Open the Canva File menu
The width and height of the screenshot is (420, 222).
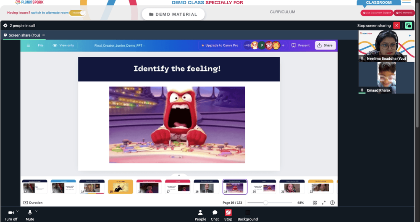41,45
